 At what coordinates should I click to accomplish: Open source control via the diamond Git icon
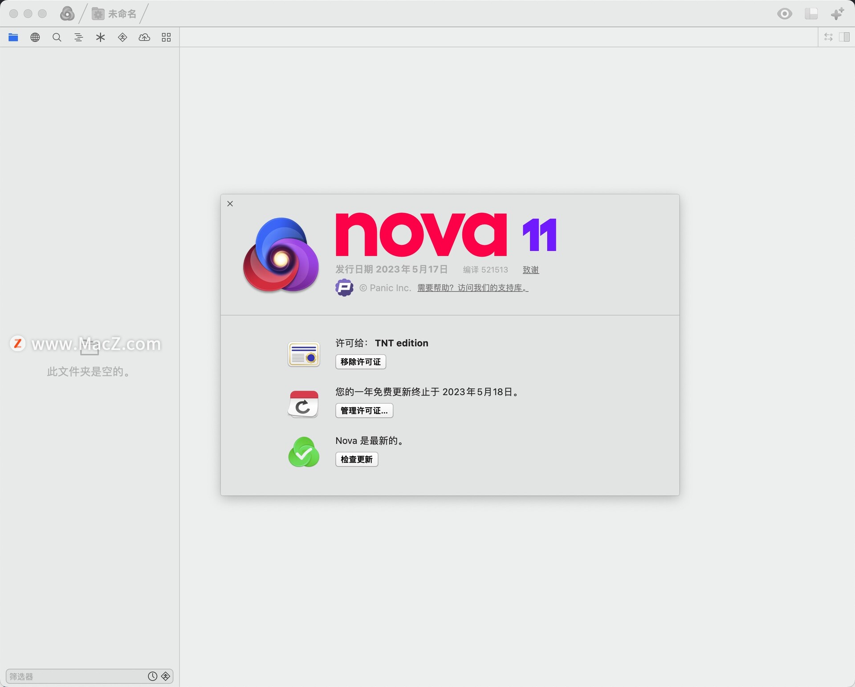click(122, 37)
